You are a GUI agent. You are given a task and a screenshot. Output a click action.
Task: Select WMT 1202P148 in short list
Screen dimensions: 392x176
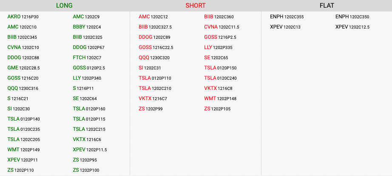[220, 98]
